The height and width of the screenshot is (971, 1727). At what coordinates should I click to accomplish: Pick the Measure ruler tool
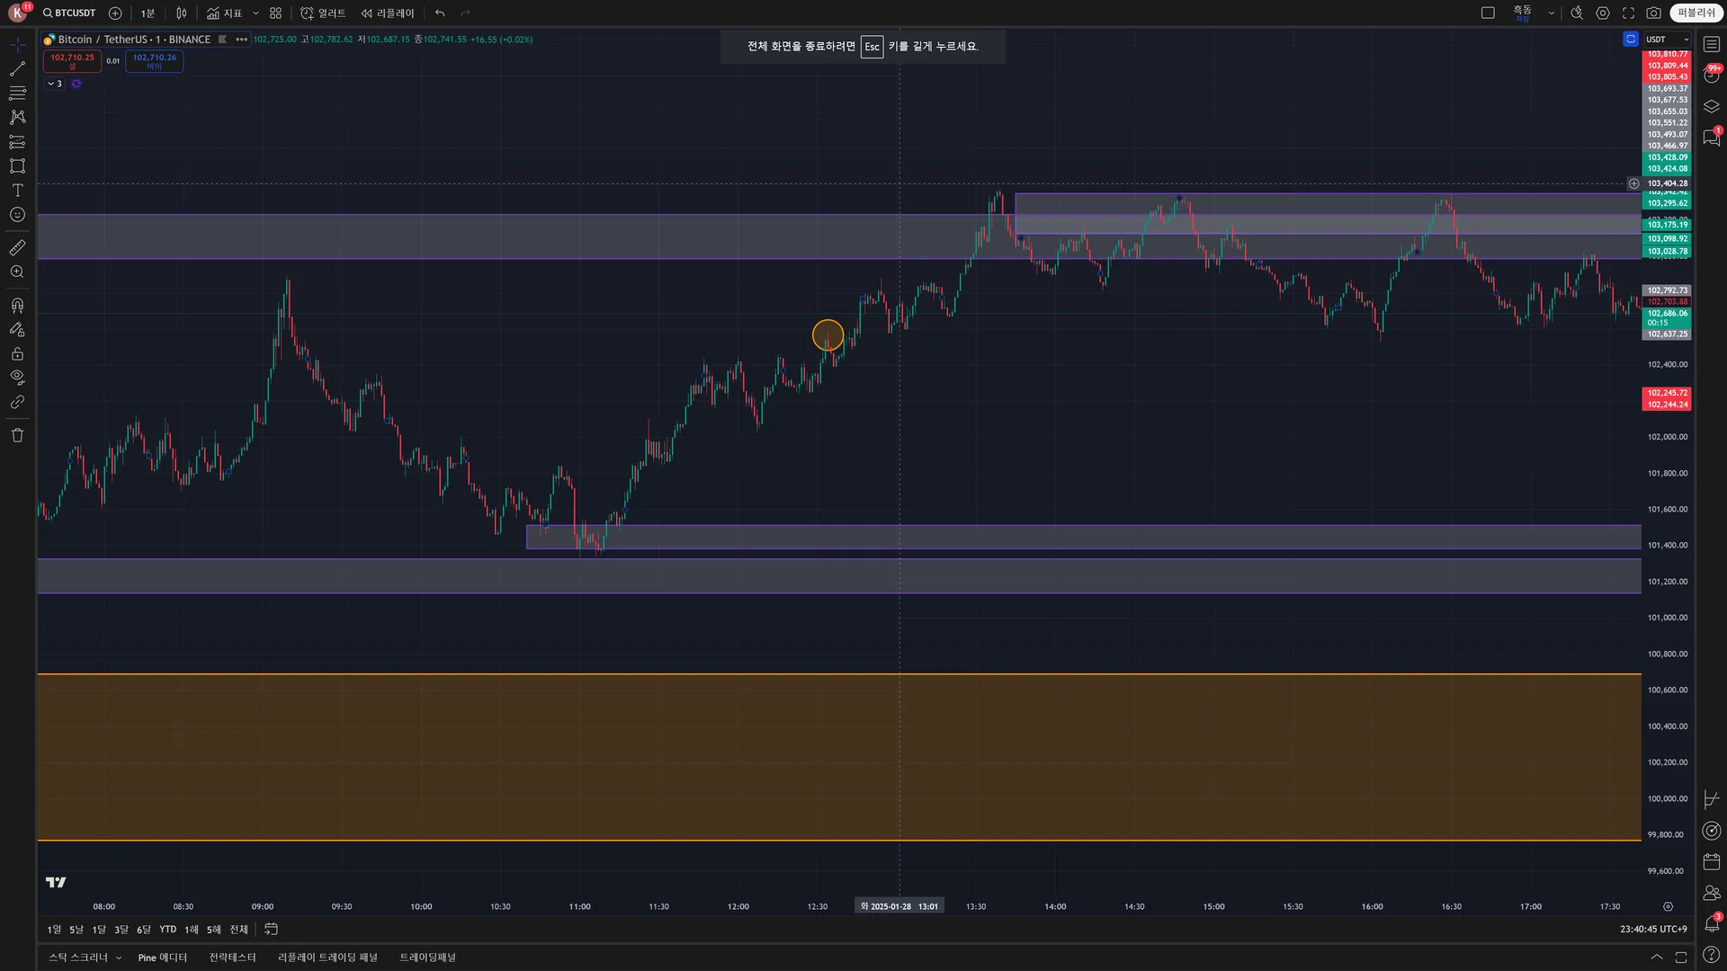tap(17, 247)
